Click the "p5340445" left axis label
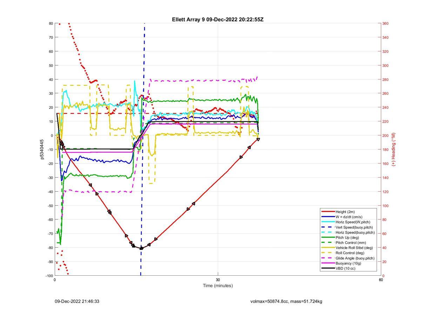This screenshot has width=421, height=310. pos(42,149)
